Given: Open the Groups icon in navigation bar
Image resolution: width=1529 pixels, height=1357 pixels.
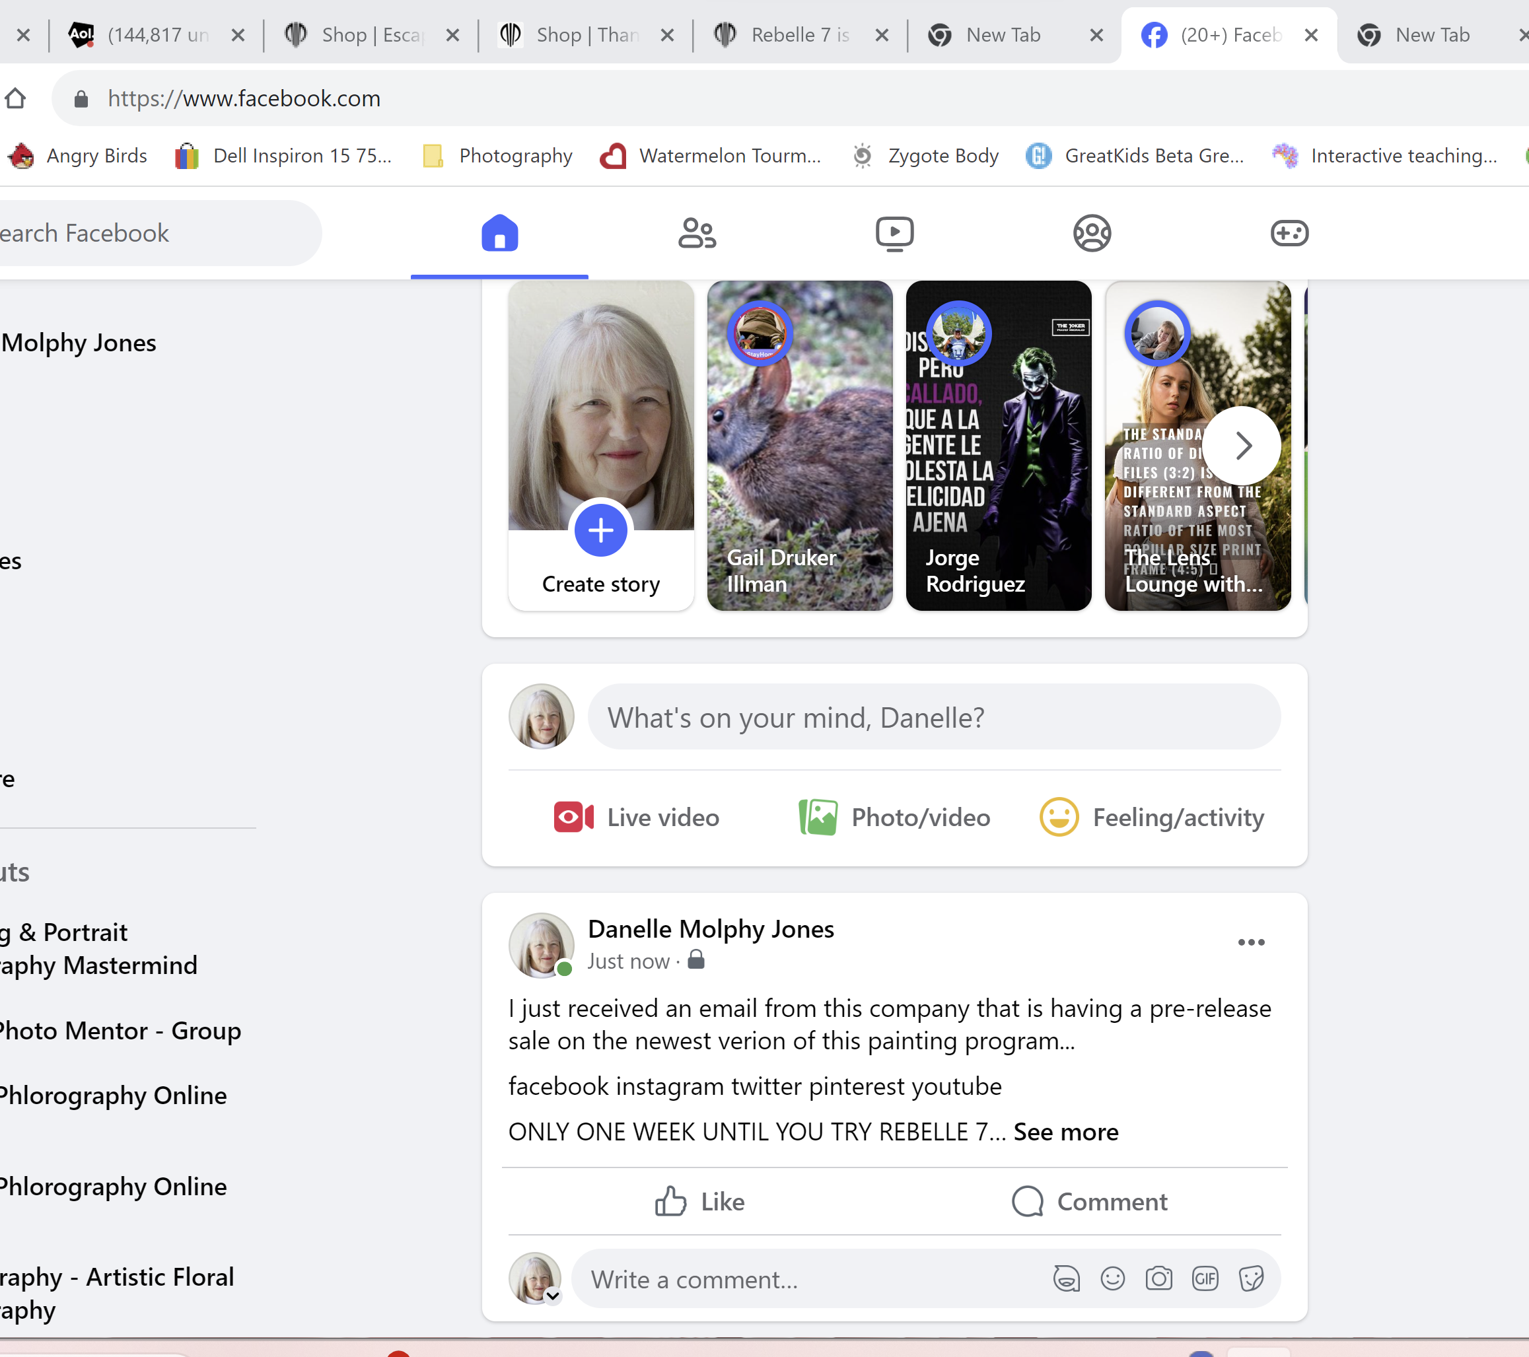Looking at the screenshot, I should click(x=1091, y=232).
